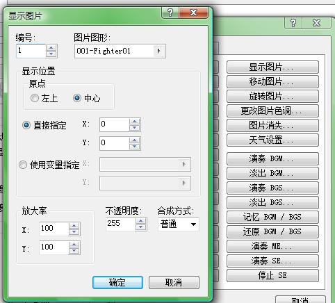Click the 演奏 BGS... command button
This screenshot has height=303, width=335.
coord(272,188)
